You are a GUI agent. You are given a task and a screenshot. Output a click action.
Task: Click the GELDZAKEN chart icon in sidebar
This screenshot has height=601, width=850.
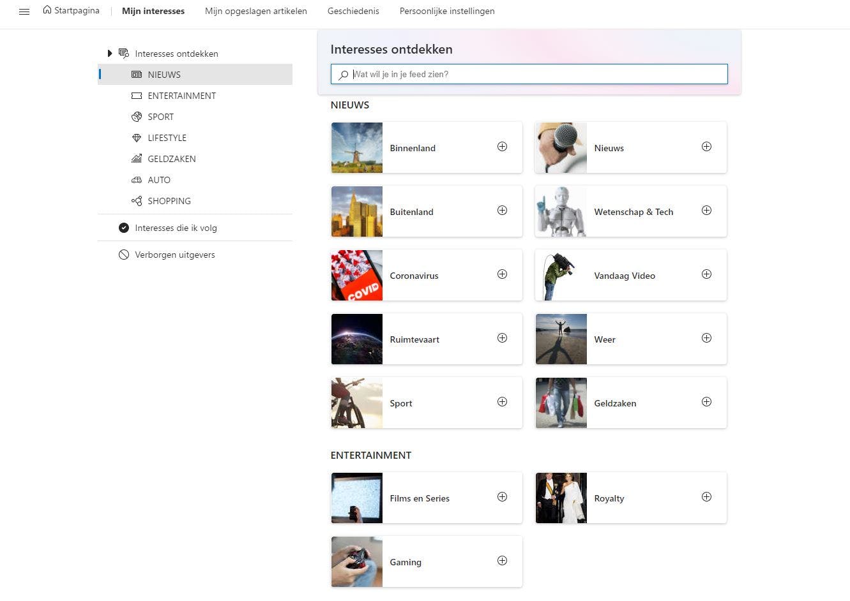[137, 159]
